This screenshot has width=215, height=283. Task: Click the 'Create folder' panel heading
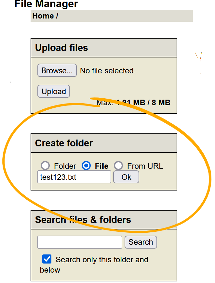[64, 143]
